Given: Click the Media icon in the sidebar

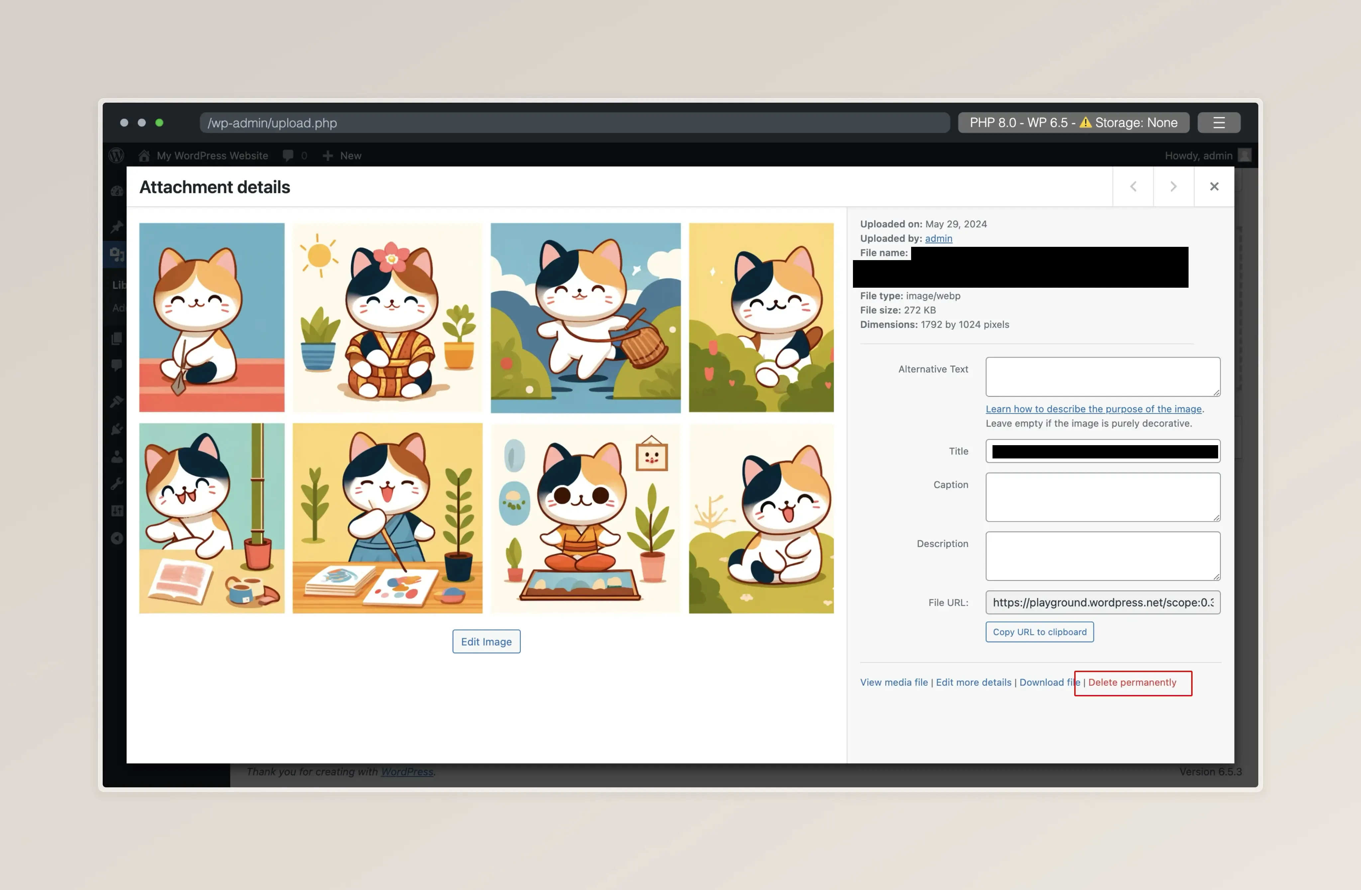Looking at the screenshot, I should (x=117, y=254).
